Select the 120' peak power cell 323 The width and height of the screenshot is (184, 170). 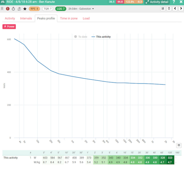click(170, 158)
